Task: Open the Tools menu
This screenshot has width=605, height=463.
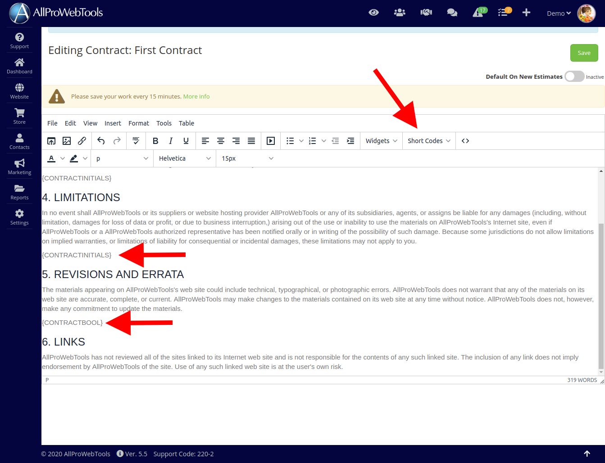Action: click(x=164, y=123)
